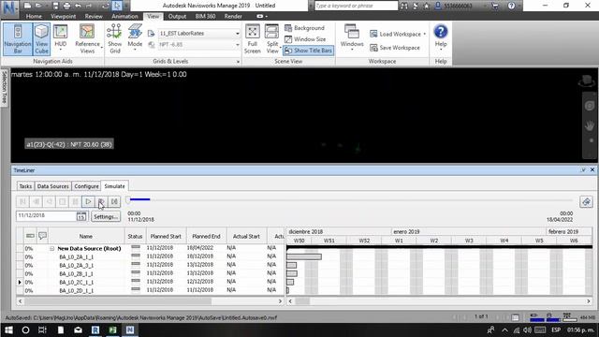Image resolution: width=599 pixels, height=337 pixels.
Task: Click the Print icon in quick access
Action: [x=66, y=6]
